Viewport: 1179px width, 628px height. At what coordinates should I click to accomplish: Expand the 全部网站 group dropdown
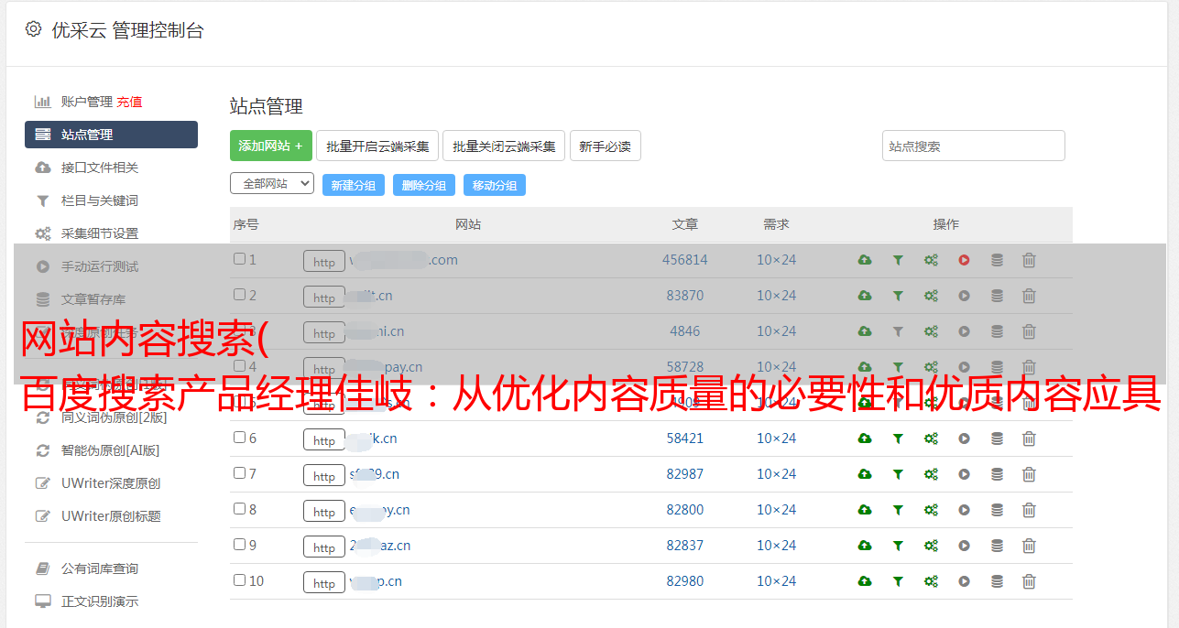pyautogui.click(x=272, y=184)
